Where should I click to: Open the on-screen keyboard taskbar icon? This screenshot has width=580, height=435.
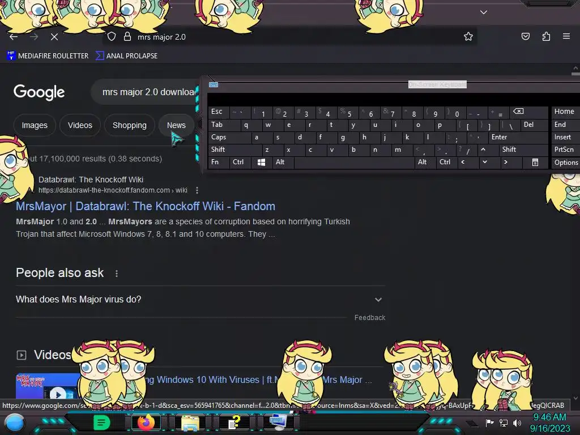pos(278,423)
